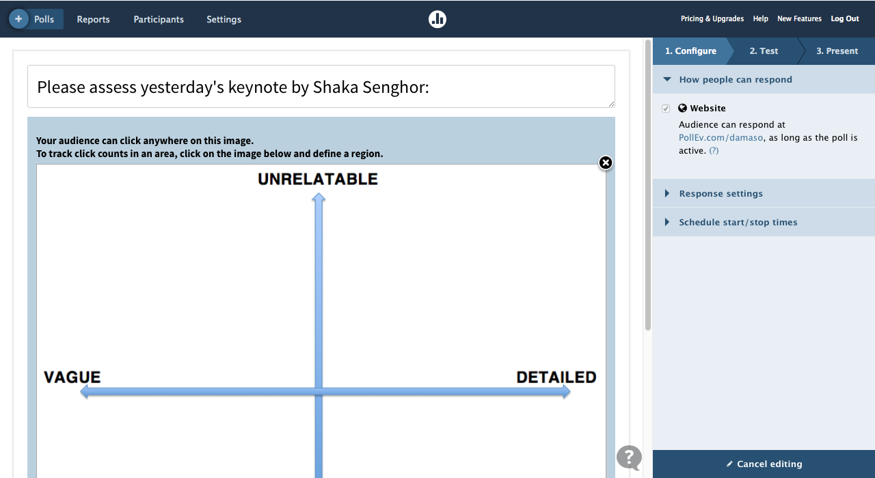Open the Participants menu
Screen dimensions: 875x478
(159, 19)
